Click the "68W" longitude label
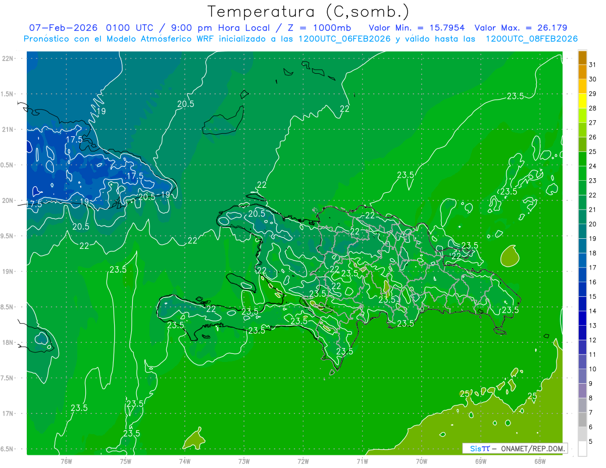 point(539,461)
